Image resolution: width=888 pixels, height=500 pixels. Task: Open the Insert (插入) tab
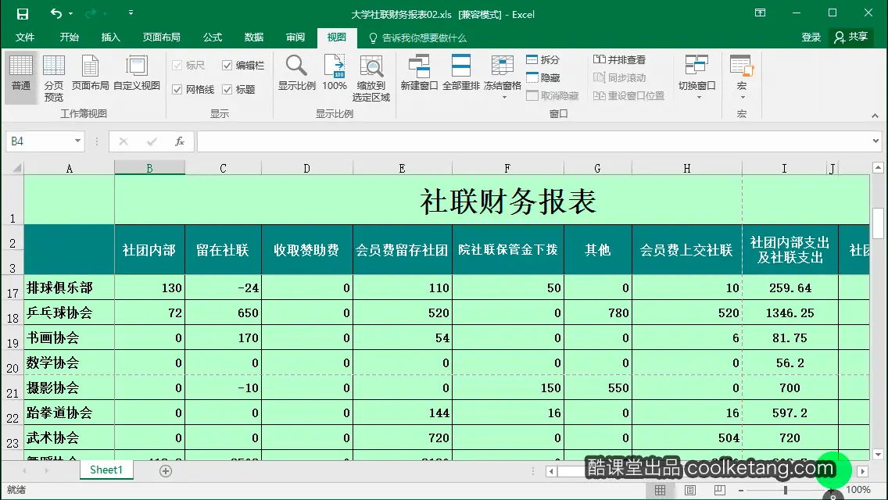click(x=110, y=37)
